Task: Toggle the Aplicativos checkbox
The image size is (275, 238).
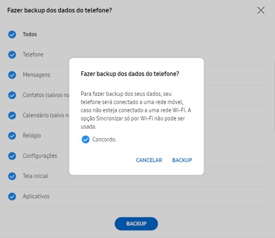Action: (x=12, y=196)
